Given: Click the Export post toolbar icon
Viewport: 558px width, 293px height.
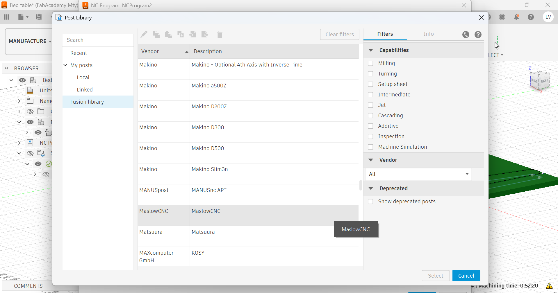Looking at the screenshot, I should coord(205,34).
